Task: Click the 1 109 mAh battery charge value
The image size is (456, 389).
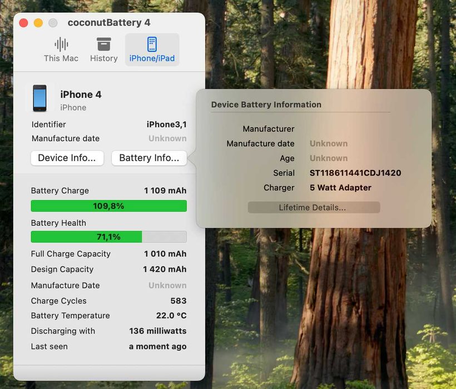Action: [x=165, y=191]
